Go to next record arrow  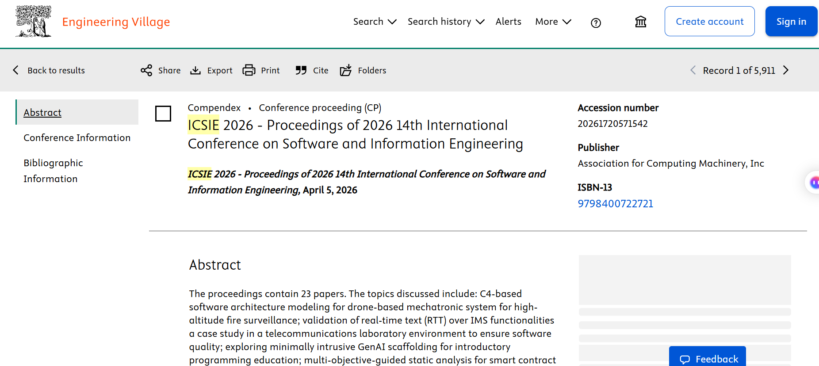[x=786, y=70]
